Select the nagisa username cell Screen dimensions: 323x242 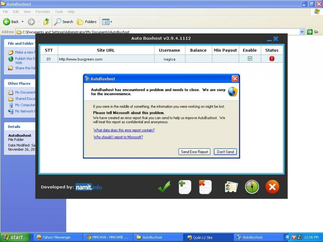tap(170, 59)
